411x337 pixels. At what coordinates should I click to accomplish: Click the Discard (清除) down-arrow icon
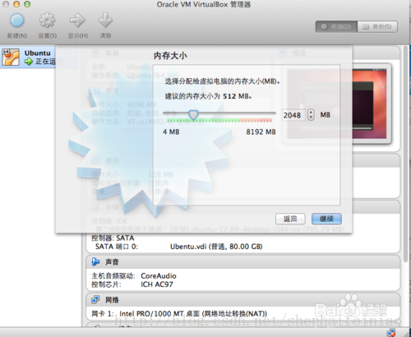105,20
